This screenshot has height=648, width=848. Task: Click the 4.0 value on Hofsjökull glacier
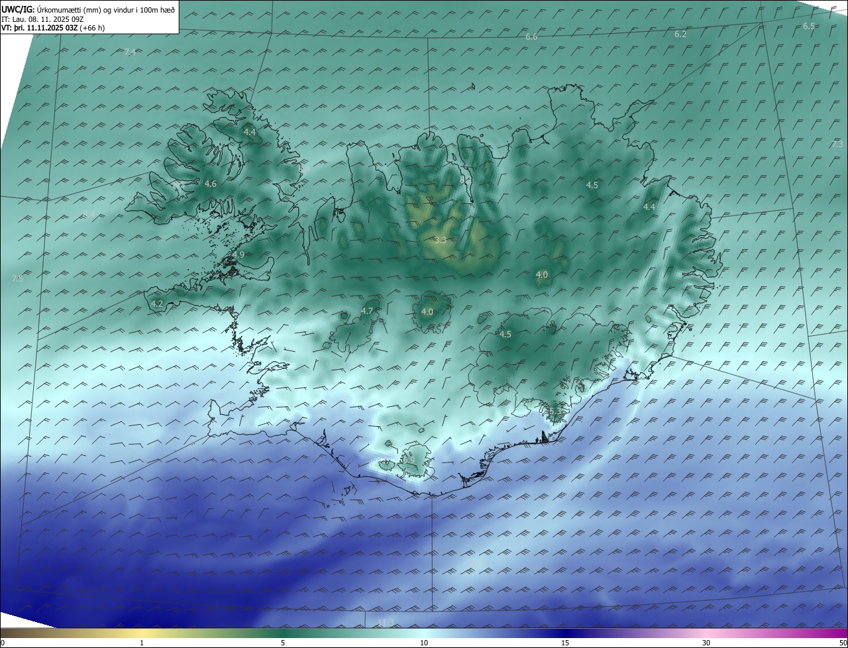click(427, 311)
